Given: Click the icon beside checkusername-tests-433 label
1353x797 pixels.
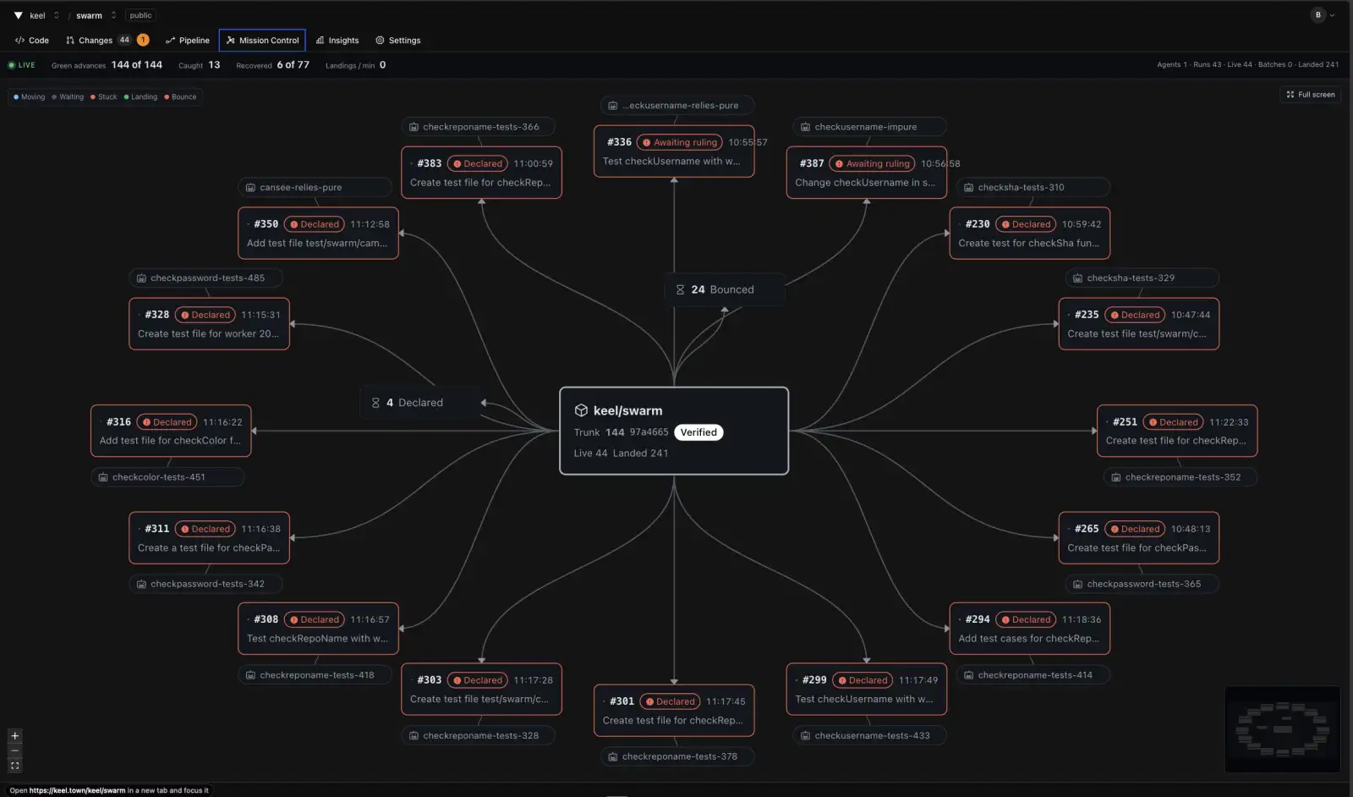Looking at the screenshot, I should pyautogui.click(x=806, y=735).
